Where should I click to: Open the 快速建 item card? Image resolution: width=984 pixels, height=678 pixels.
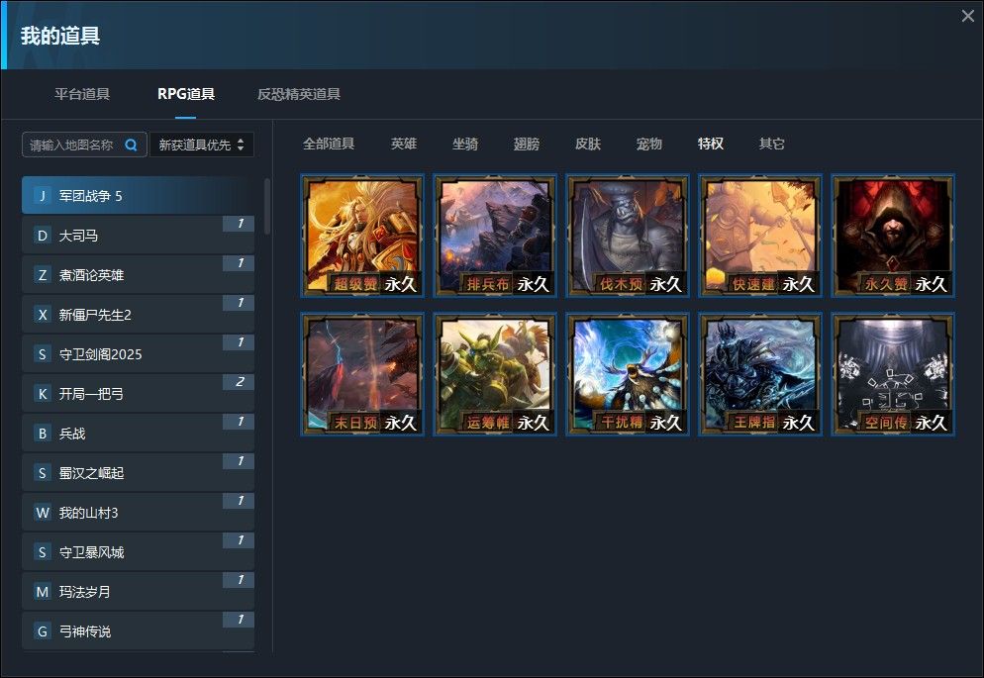pos(760,236)
